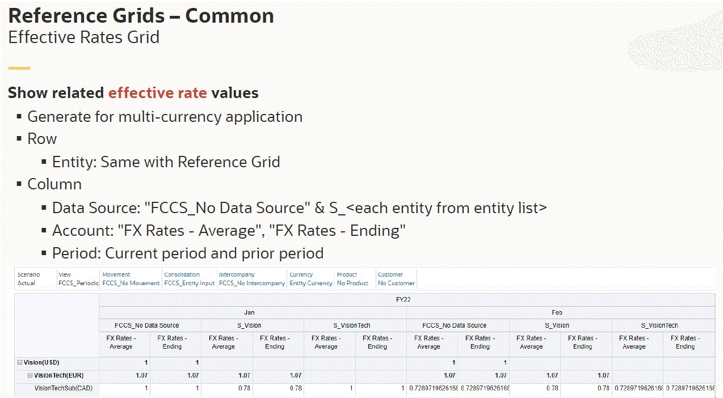Viewport: 723px width, 398px height.
Task: Click Vision(USD) Jan No Data Source Average cell
Action: 124,362
